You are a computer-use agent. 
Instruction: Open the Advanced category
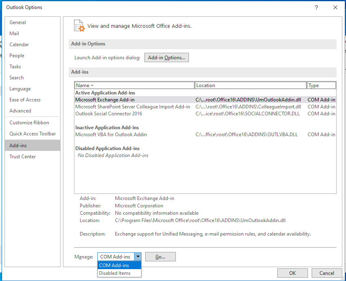click(x=32, y=111)
